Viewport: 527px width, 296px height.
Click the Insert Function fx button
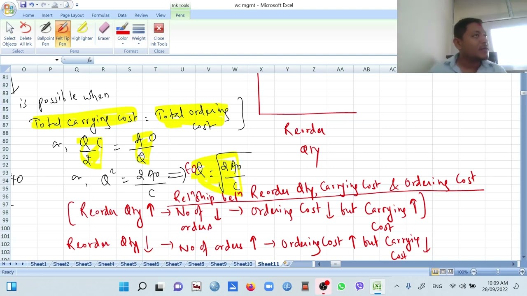89,60
